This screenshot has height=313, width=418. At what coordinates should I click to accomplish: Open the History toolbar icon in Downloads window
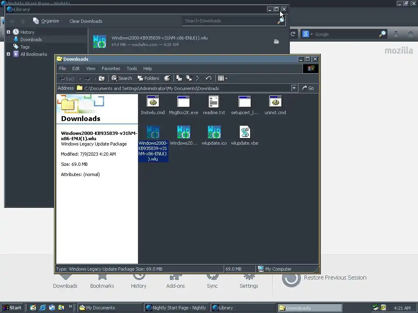[167, 78]
